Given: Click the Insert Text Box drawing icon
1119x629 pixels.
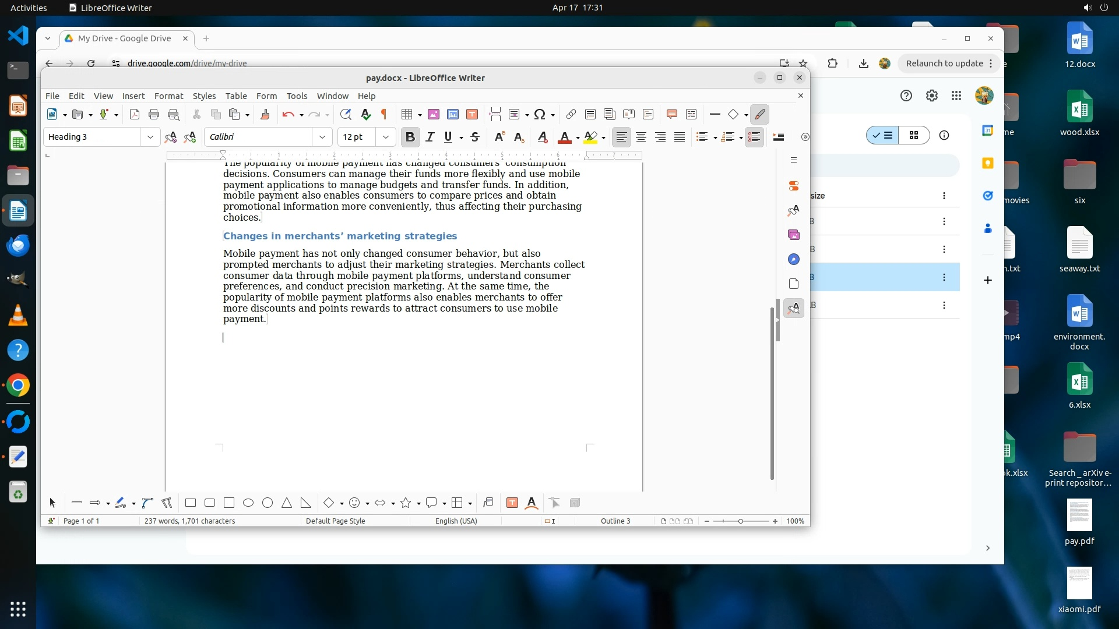Looking at the screenshot, I should 512,503.
